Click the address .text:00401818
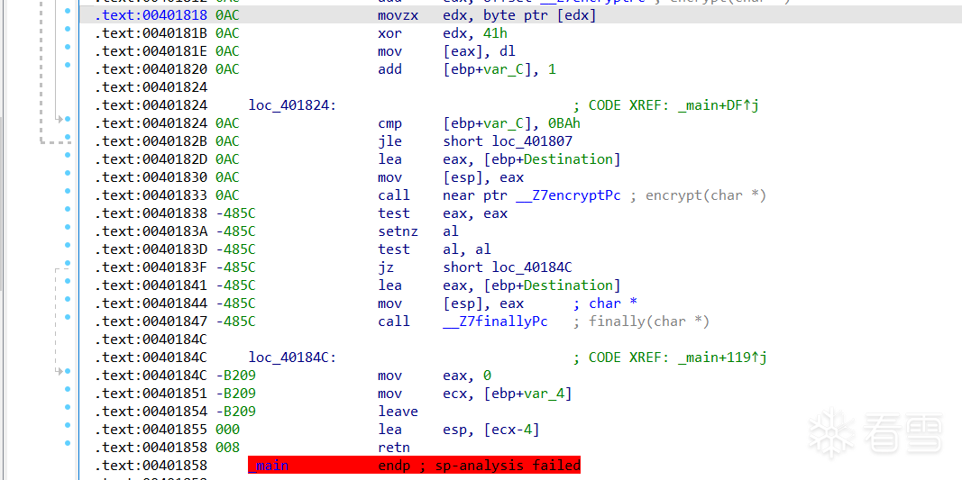 coord(151,15)
